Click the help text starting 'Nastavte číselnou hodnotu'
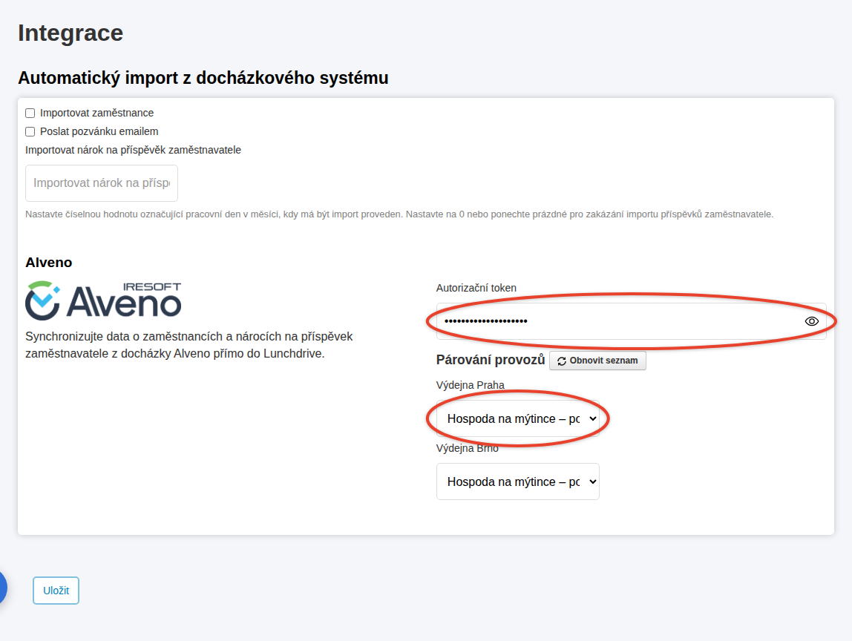This screenshot has width=852, height=641. coord(399,214)
